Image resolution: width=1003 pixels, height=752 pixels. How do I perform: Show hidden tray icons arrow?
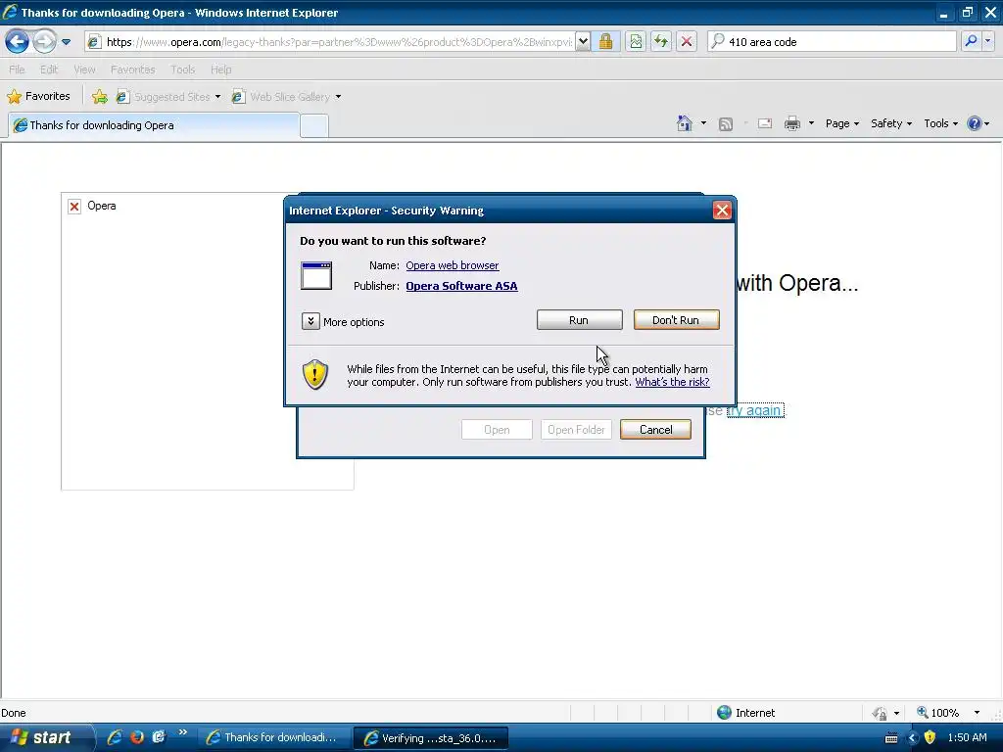pyautogui.click(x=912, y=738)
